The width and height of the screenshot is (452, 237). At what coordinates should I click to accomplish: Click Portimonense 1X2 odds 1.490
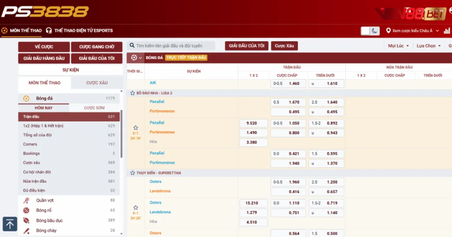[x=253, y=133]
